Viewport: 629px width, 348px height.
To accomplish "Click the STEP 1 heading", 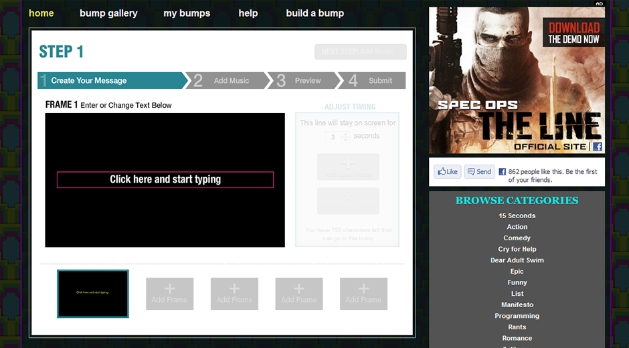I will click(61, 52).
